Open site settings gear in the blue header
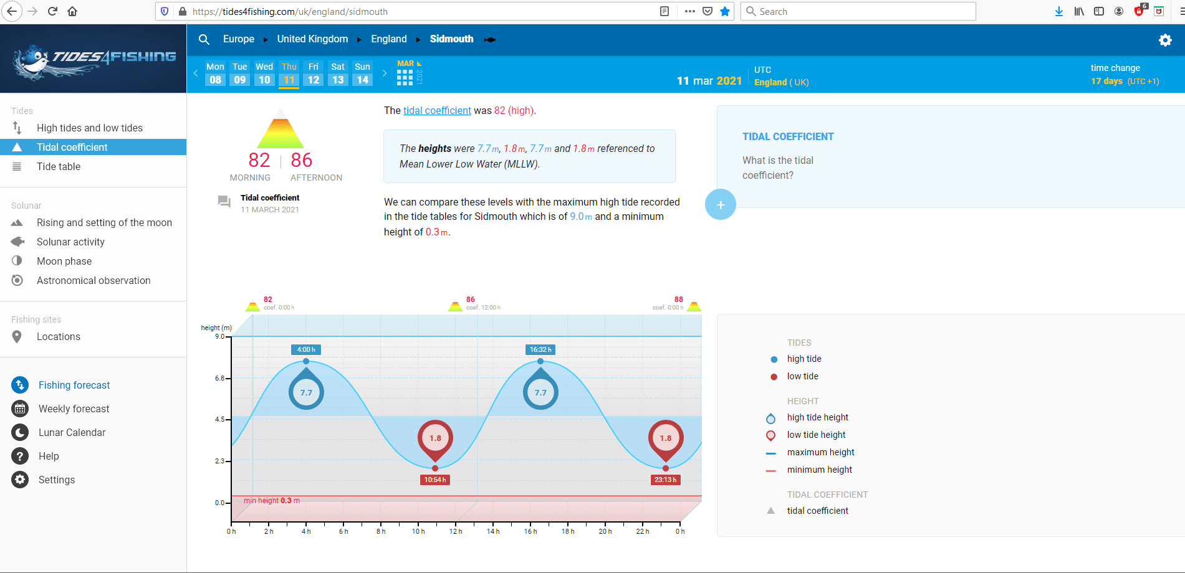 tap(1164, 40)
